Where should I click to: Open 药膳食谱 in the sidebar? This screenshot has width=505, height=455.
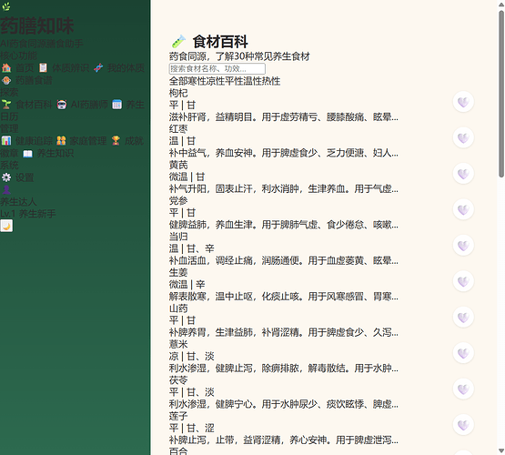click(x=26, y=80)
